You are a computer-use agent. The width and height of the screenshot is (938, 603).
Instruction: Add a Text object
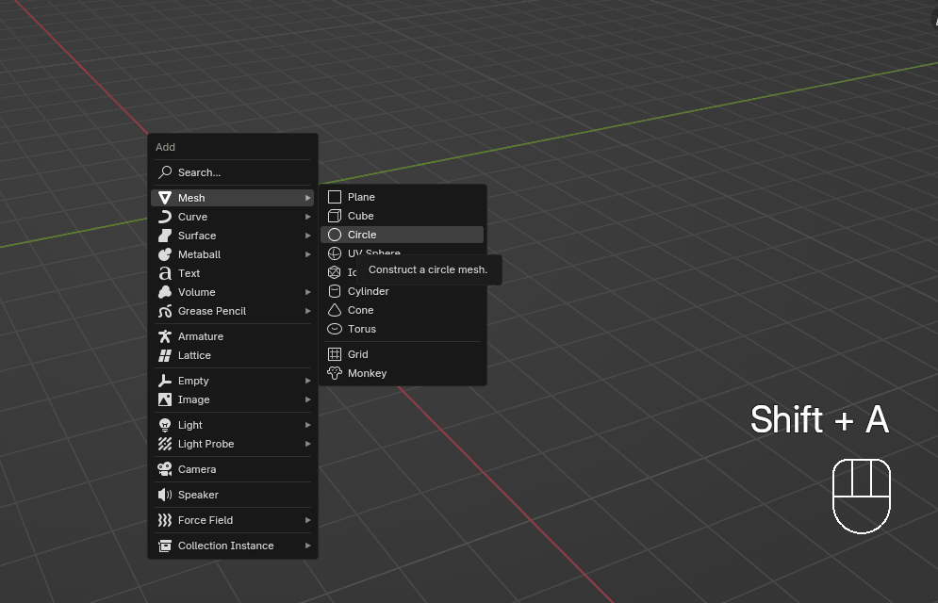coord(189,273)
